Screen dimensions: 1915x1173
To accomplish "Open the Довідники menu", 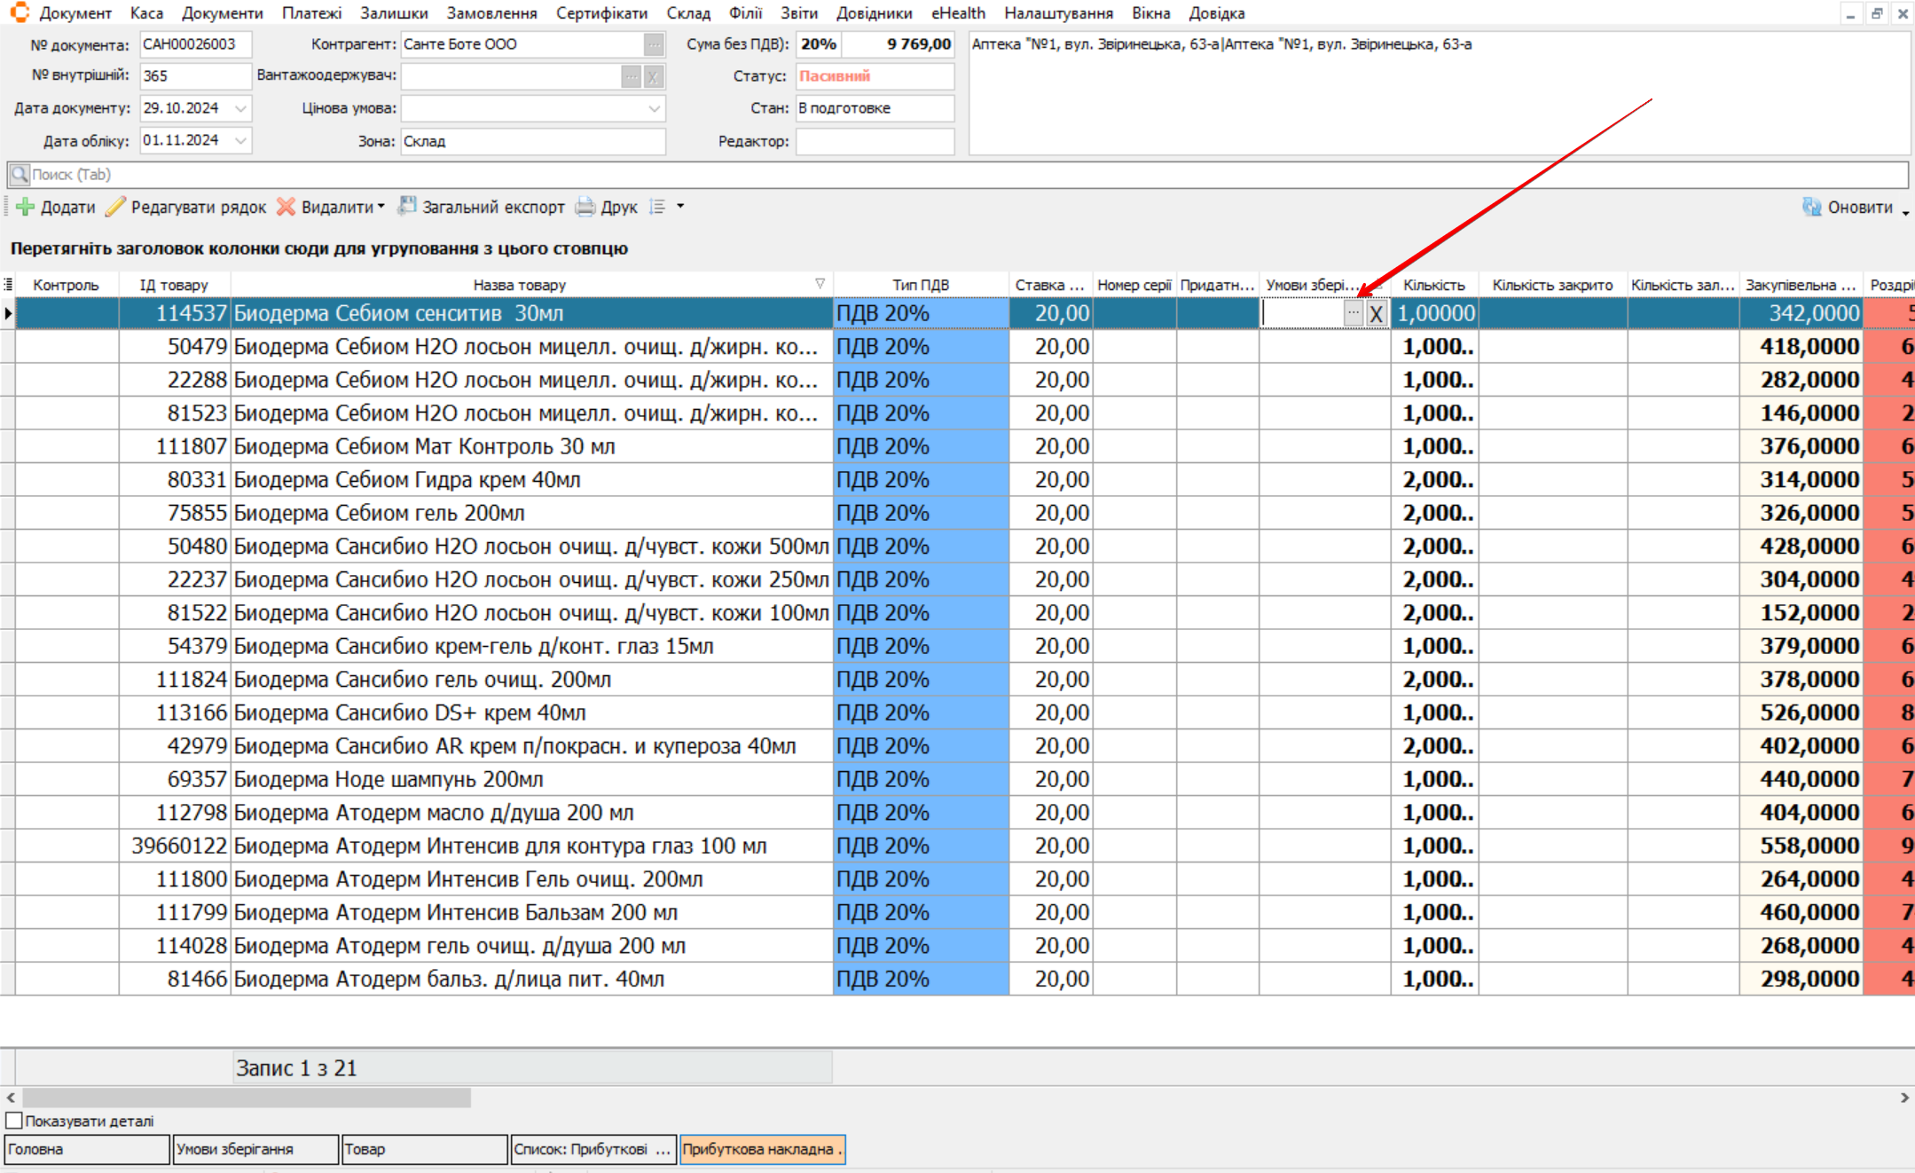I will 874,13.
